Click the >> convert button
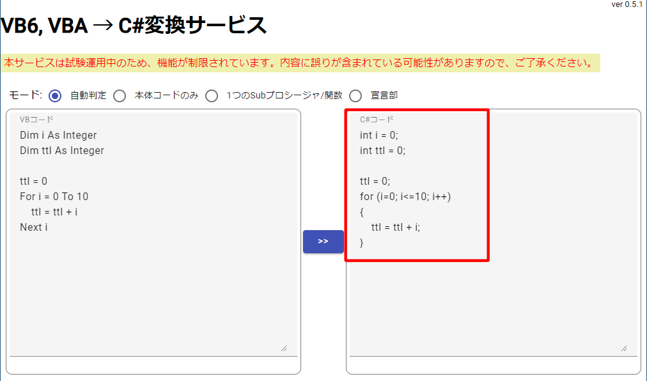Screen dimensions: 647x381 pos(323,242)
